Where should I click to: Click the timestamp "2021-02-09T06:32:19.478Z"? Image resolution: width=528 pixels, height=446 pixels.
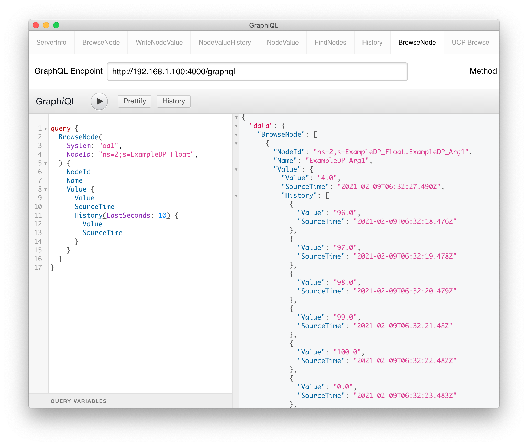point(405,256)
